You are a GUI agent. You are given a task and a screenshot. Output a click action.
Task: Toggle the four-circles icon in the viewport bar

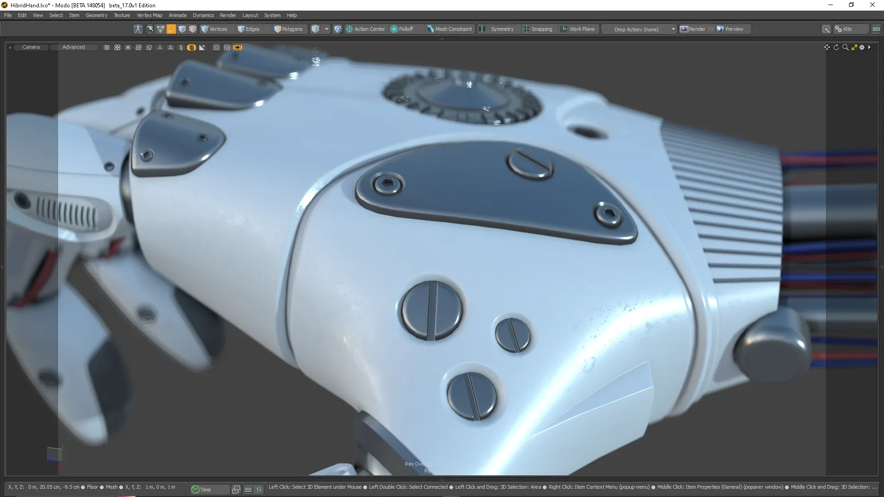(x=117, y=47)
